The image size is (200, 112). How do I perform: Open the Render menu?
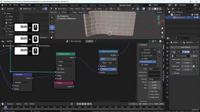pos(16,5)
